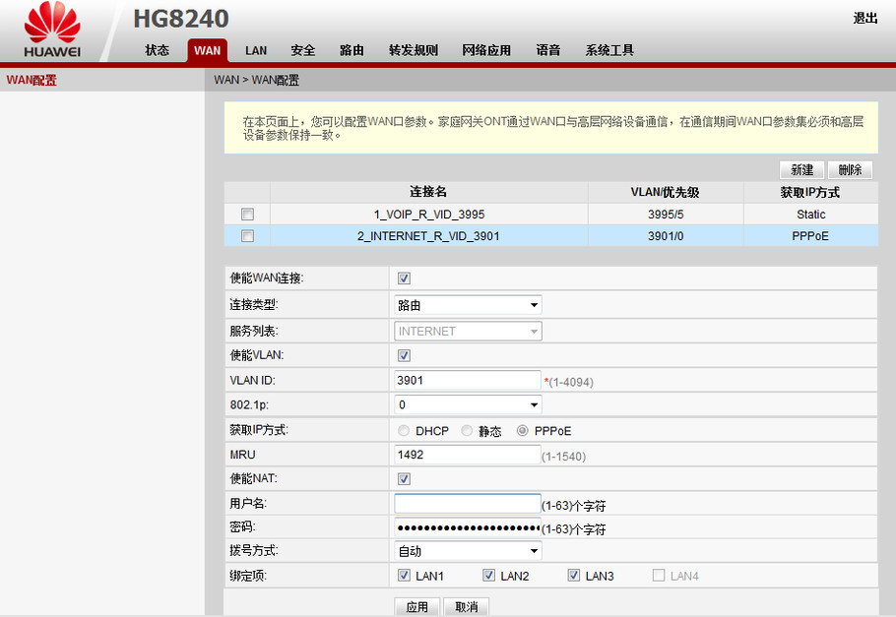The height and width of the screenshot is (617, 896).
Task: Click the VLAN/优先级 column header
Action: [x=666, y=193]
